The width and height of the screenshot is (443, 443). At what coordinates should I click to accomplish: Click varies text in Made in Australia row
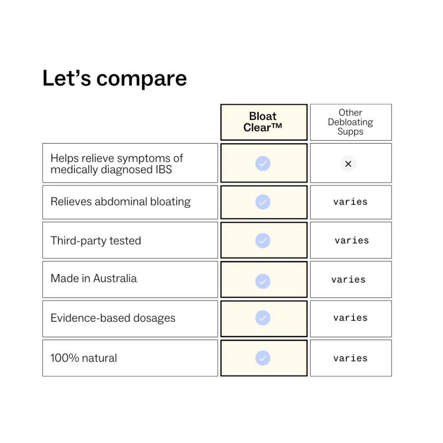pos(348,280)
